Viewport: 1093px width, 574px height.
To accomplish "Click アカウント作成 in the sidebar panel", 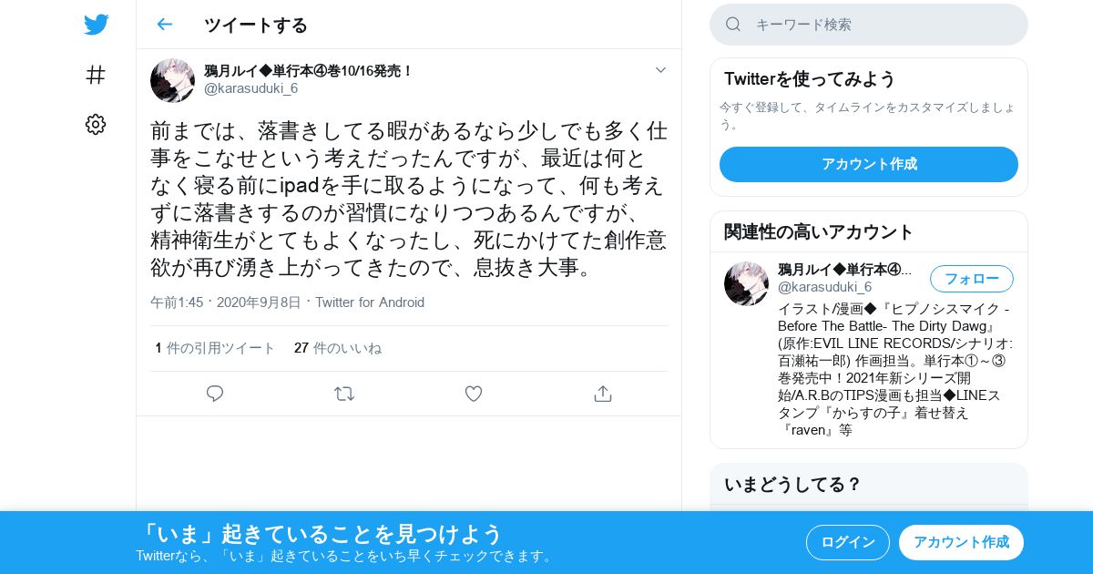I will tap(869, 164).
